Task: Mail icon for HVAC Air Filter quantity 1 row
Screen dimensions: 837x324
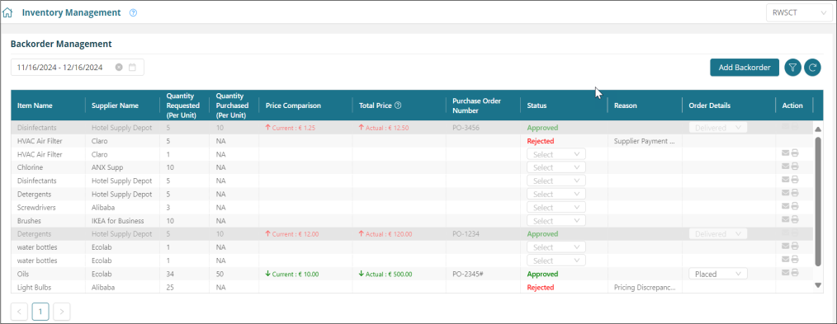Action: [785, 153]
